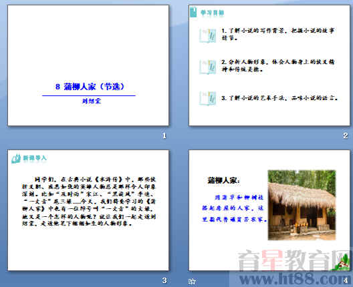This screenshot has height=287, width=353.
Task: Click the slide number 1 label
Action: [x=164, y=135]
